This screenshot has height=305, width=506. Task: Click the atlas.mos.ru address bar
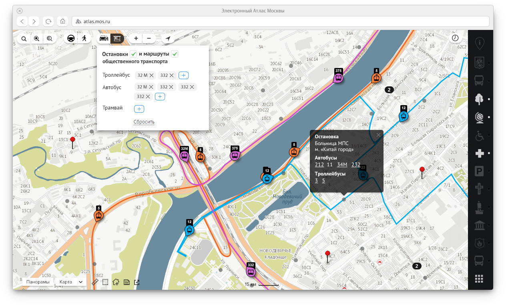pos(280,22)
